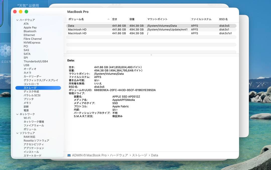Sort by マウントポイント column header
The height and width of the screenshot is (170, 271).
tap(157, 19)
